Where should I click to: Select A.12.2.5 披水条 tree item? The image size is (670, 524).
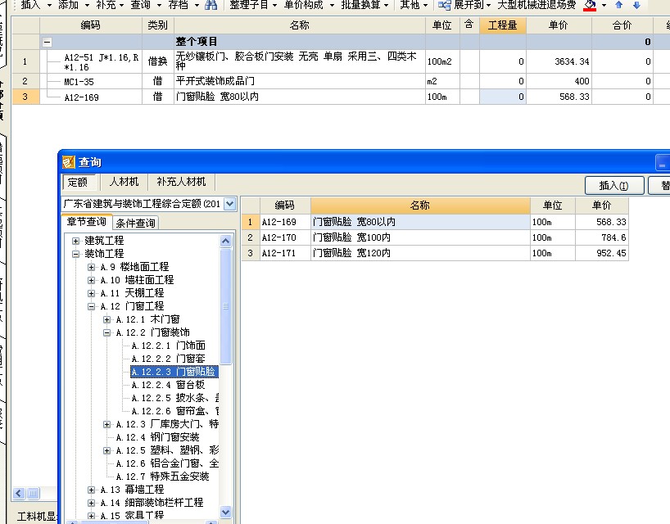tap(175, 398)
